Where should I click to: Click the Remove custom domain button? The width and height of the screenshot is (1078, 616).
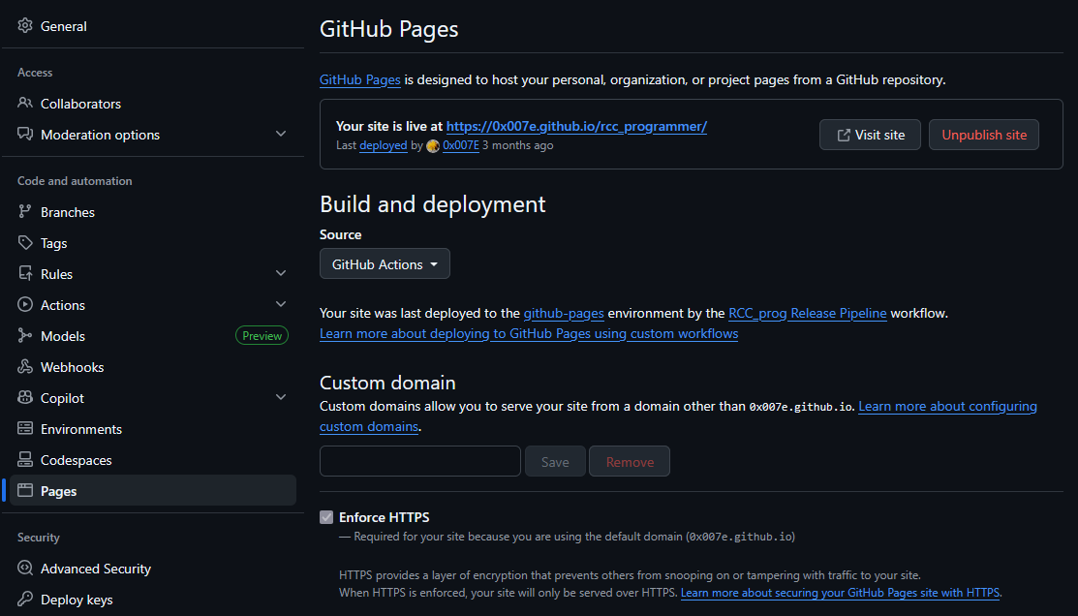[629, 461]
